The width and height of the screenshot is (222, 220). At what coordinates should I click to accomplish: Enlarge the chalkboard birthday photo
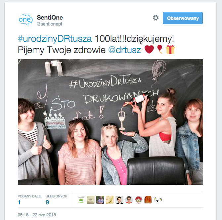(x=111, y=122)
